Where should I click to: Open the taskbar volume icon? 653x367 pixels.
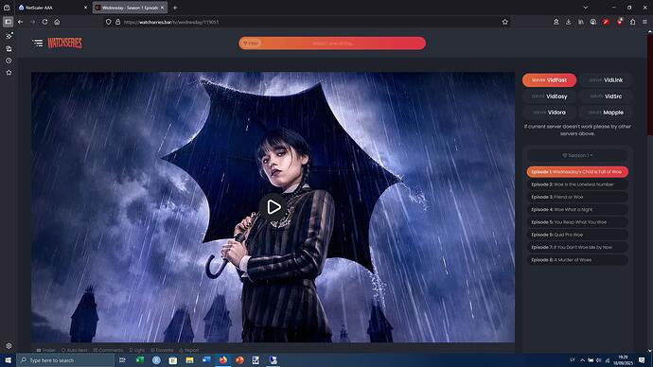click(598, 360)
